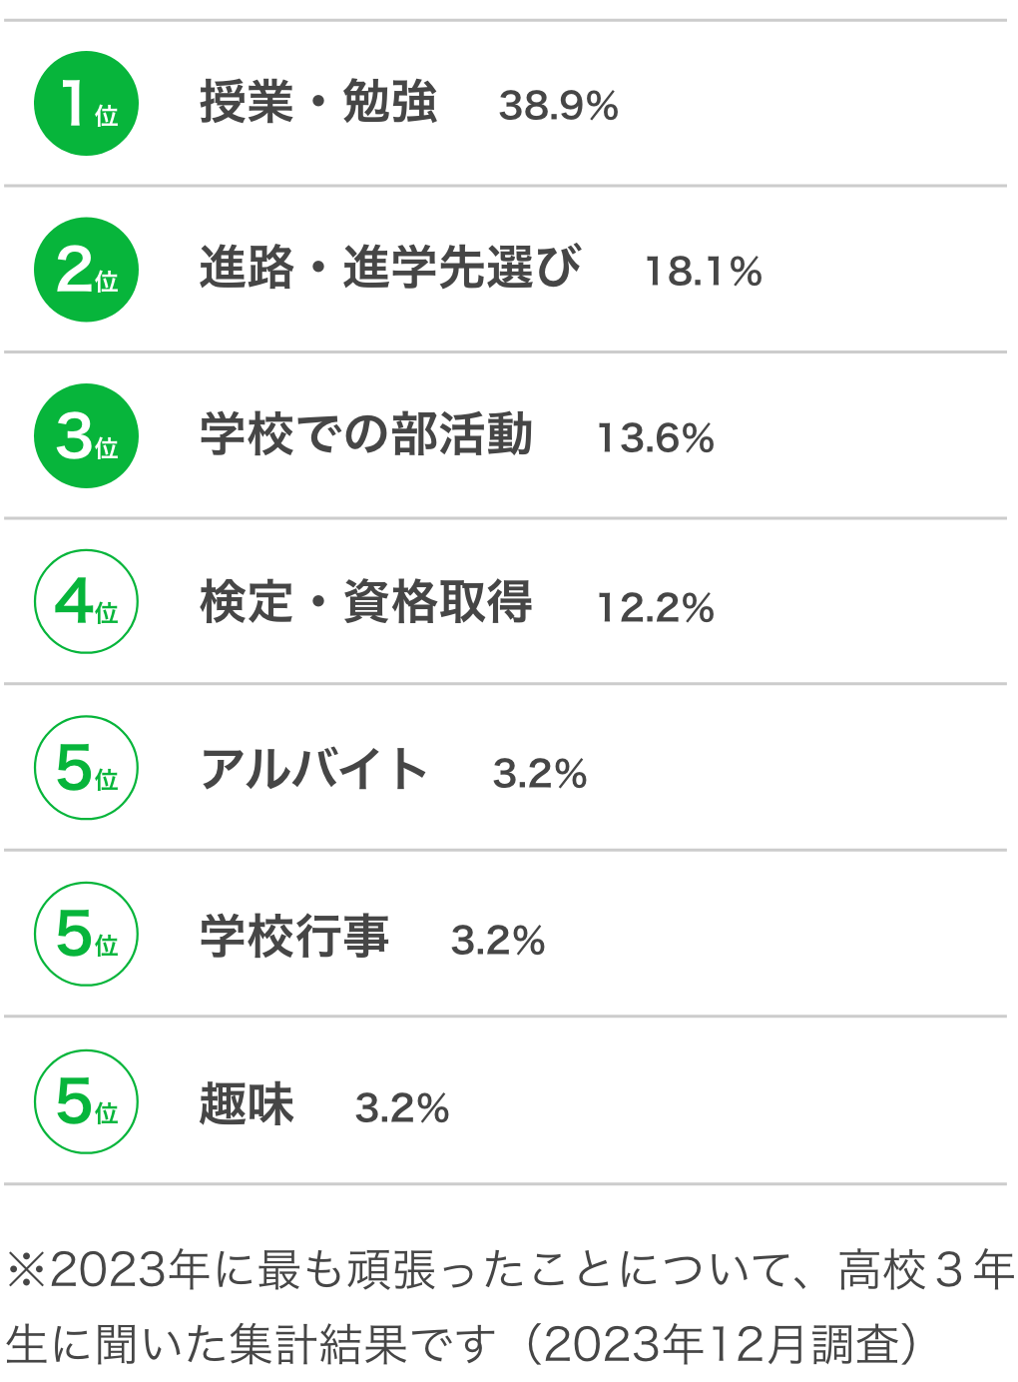Click the green 2位 rank badge
1018x1382 pixels.
pyautogui.click(x=86, y=270)
